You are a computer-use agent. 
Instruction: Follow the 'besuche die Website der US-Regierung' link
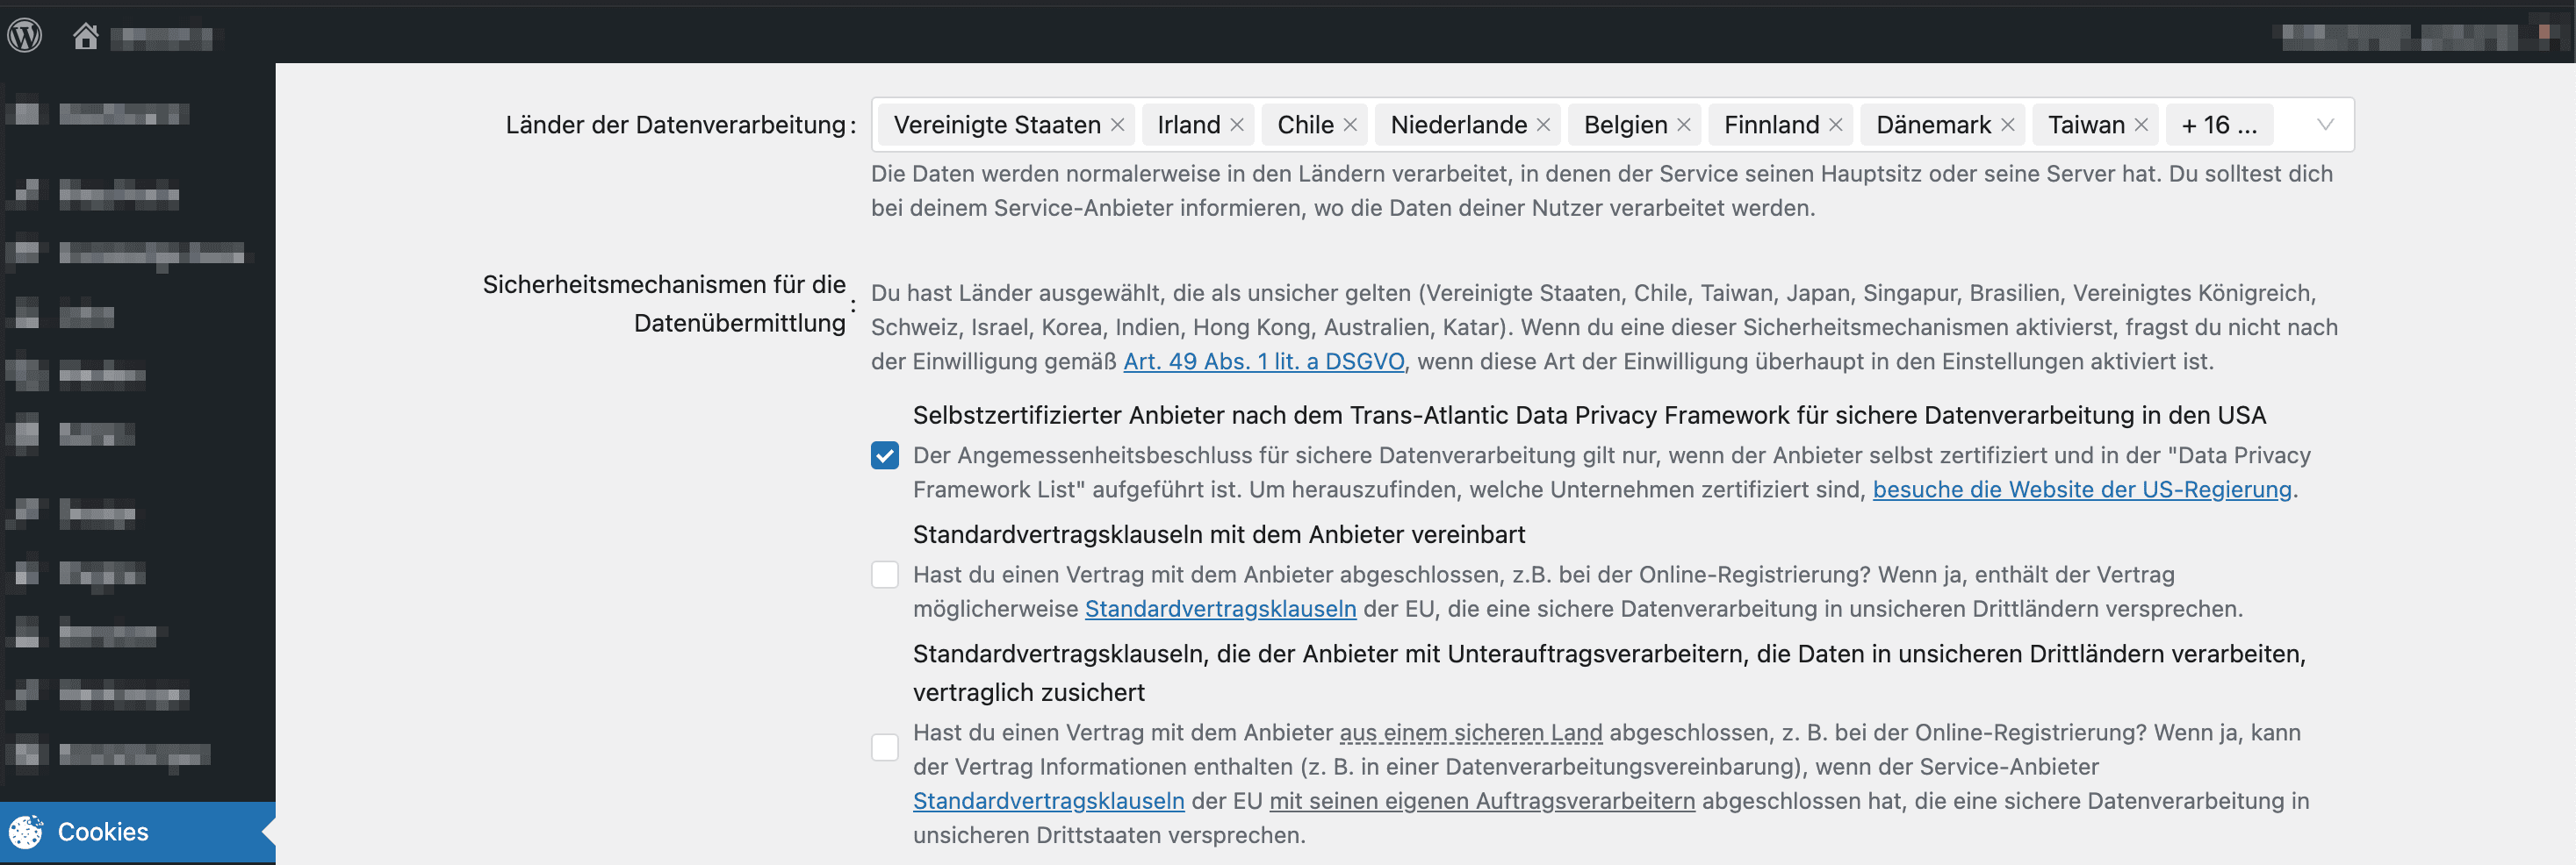pos(2081,490)
